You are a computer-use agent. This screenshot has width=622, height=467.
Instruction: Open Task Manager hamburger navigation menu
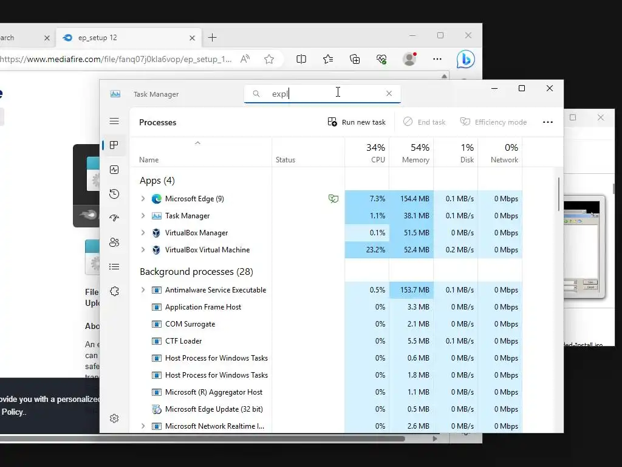click(114, 121)
